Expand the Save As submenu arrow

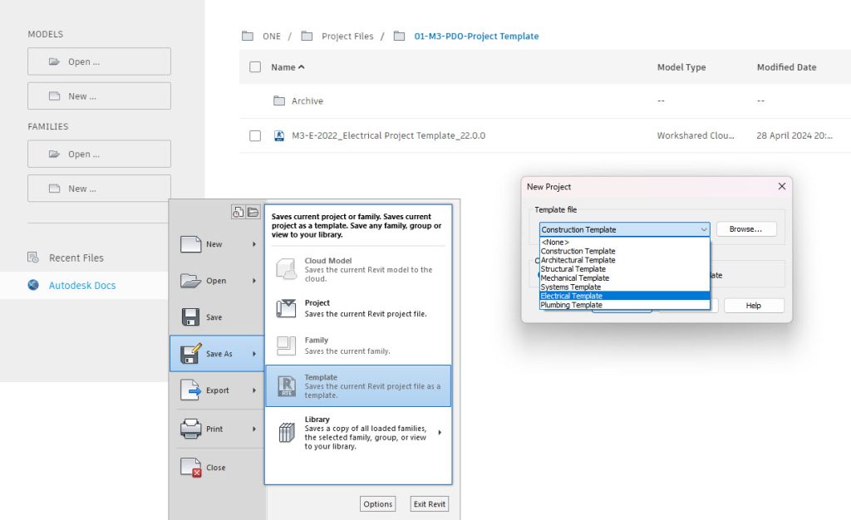[254, 354]
